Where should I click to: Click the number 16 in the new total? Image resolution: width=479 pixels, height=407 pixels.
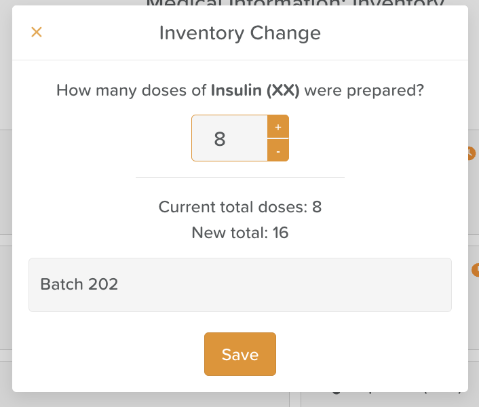280,233
